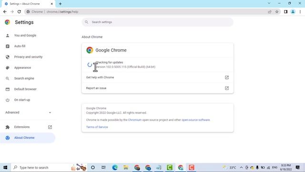Click the green Camtasia icon on taskbar
Viewport: 305px width, 172px height.
(170, 168)
